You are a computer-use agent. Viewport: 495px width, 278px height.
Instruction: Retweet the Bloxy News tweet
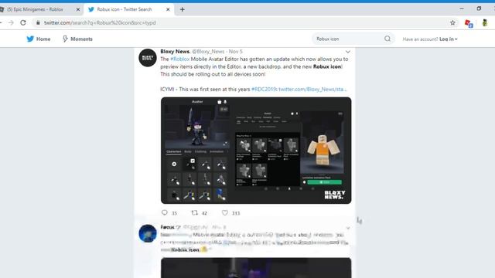tap(194, 213)
